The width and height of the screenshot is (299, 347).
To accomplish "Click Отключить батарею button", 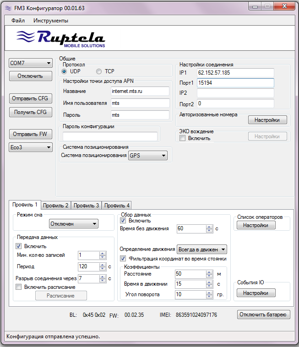I will point(264,314).
